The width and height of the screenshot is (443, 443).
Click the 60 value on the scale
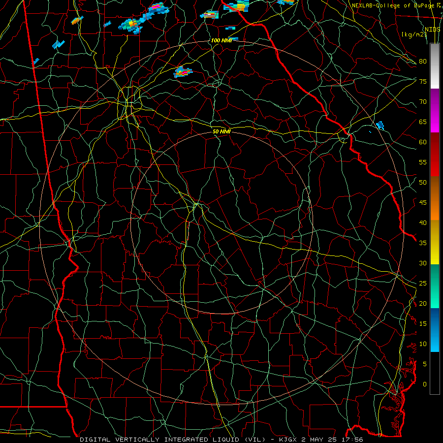[423, 142]
